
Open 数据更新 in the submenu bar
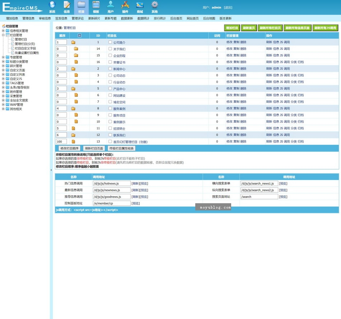pyautogui.click(x=127, y=18)
